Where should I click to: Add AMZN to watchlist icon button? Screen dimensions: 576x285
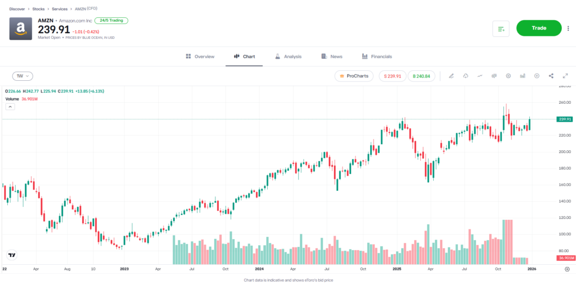coord(501,29)
